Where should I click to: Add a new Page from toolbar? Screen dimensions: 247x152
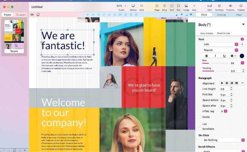click(x=157, y=7)
